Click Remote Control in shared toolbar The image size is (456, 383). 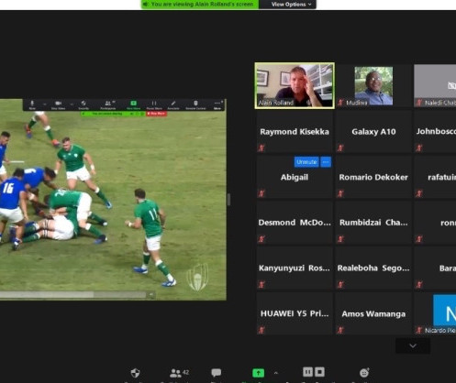coord(195,104)
